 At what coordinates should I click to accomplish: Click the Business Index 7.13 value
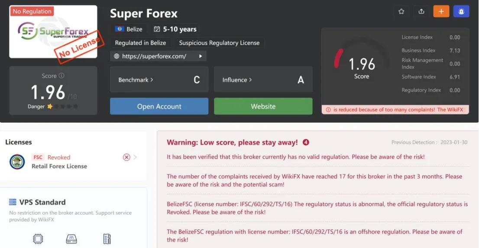click(x=455, y=50)
